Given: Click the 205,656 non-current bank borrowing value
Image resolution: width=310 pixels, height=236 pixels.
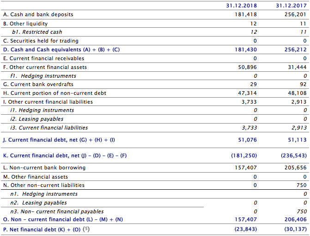Looking at the screenshot, I should point(295,168).
